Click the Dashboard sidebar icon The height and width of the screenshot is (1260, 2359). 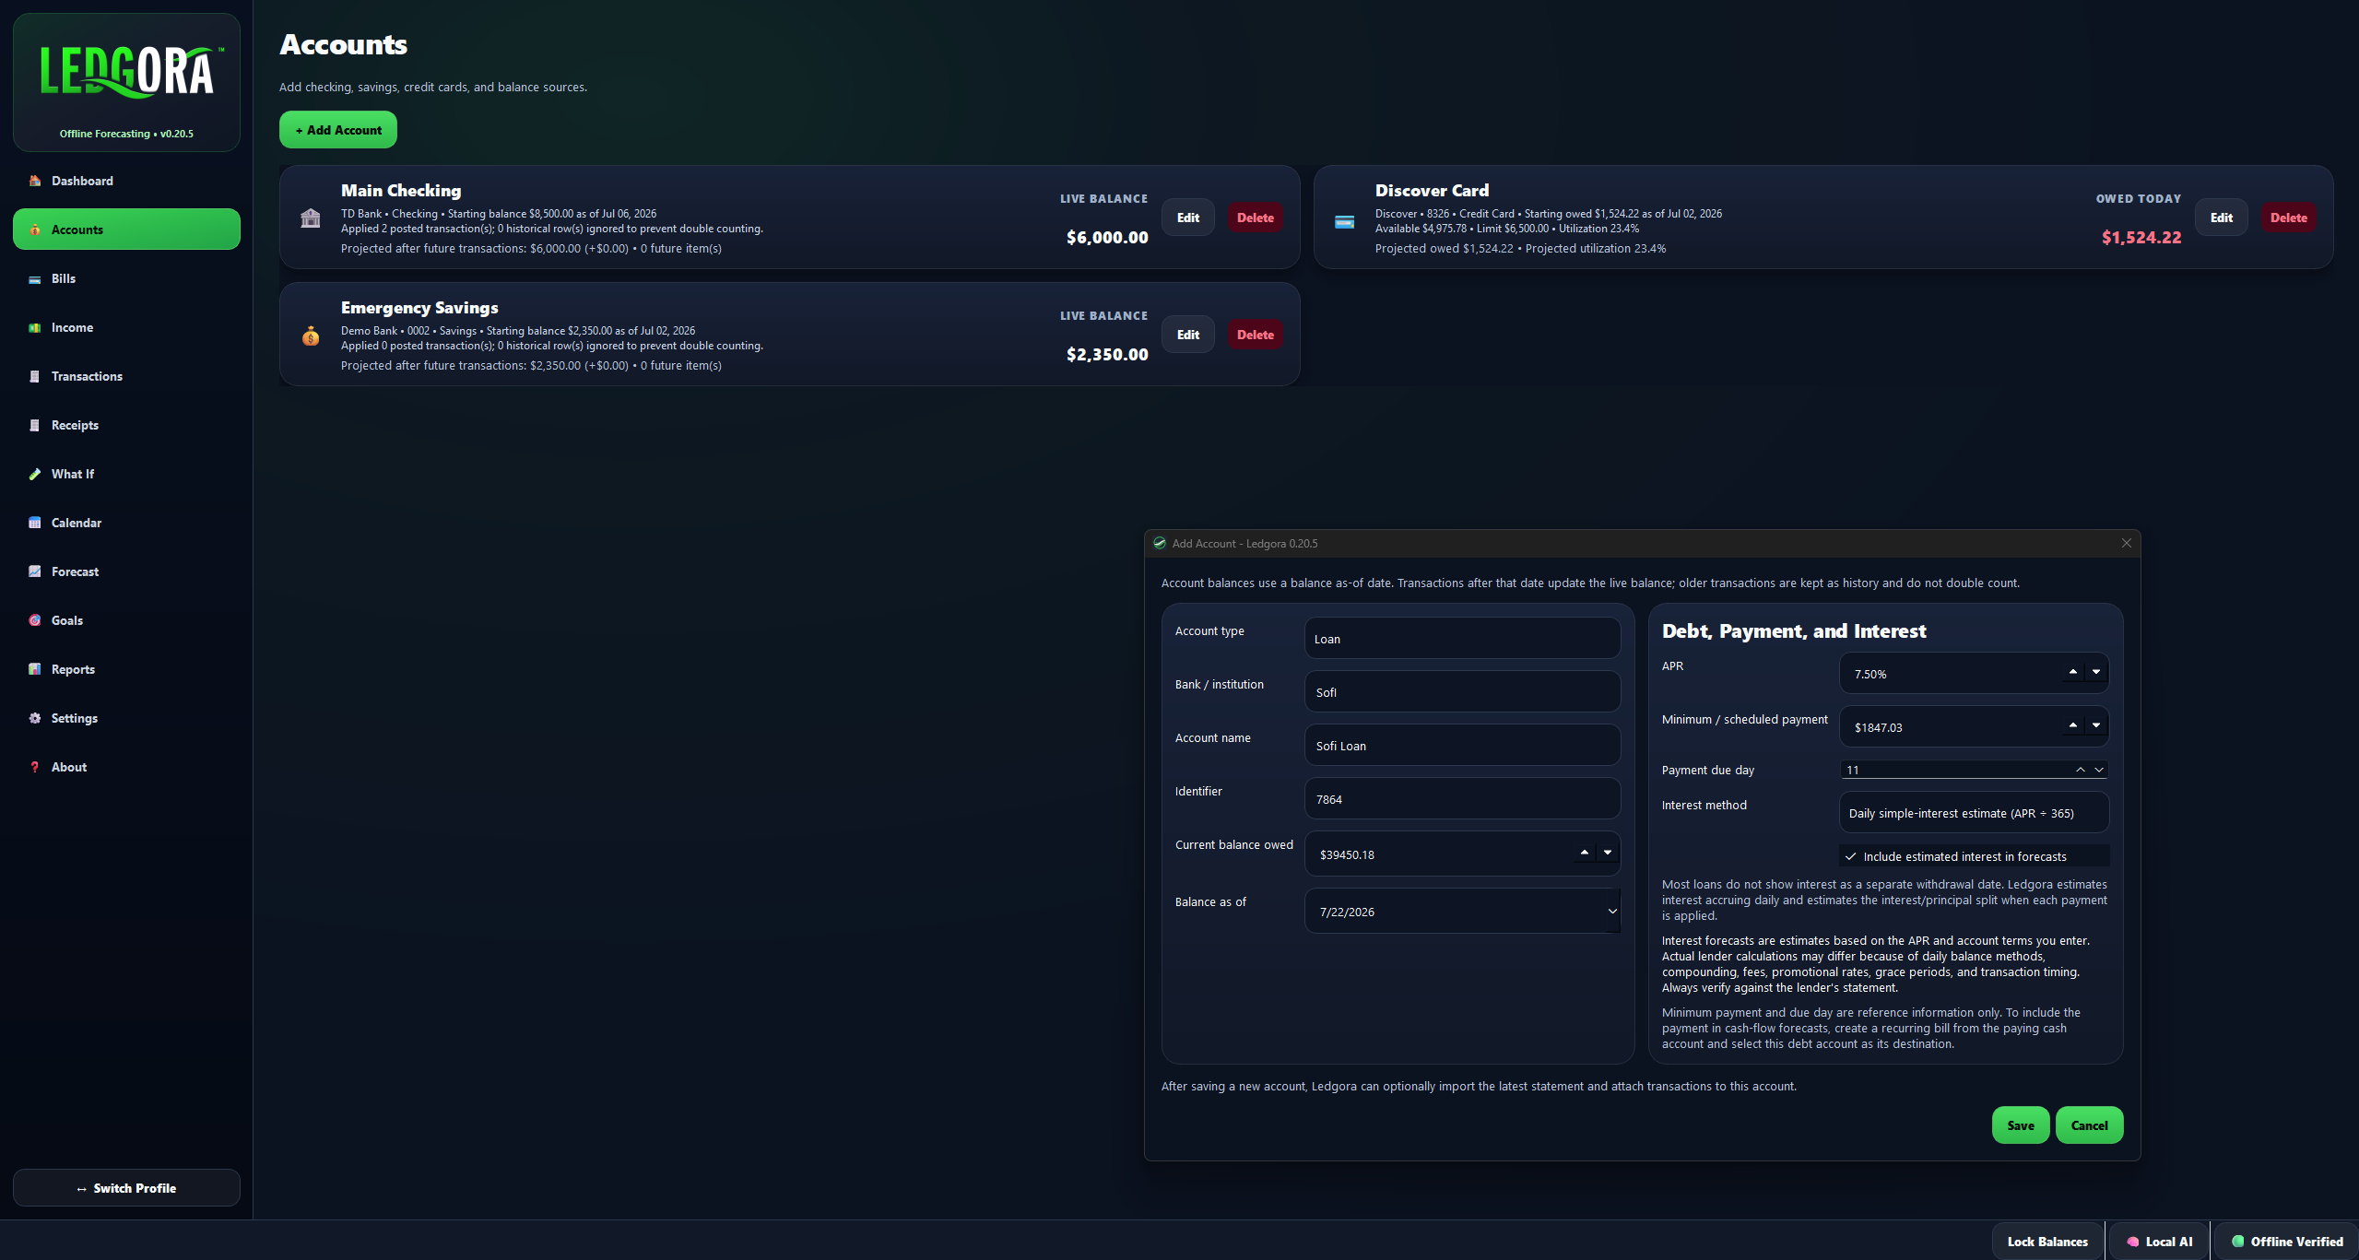35,181
